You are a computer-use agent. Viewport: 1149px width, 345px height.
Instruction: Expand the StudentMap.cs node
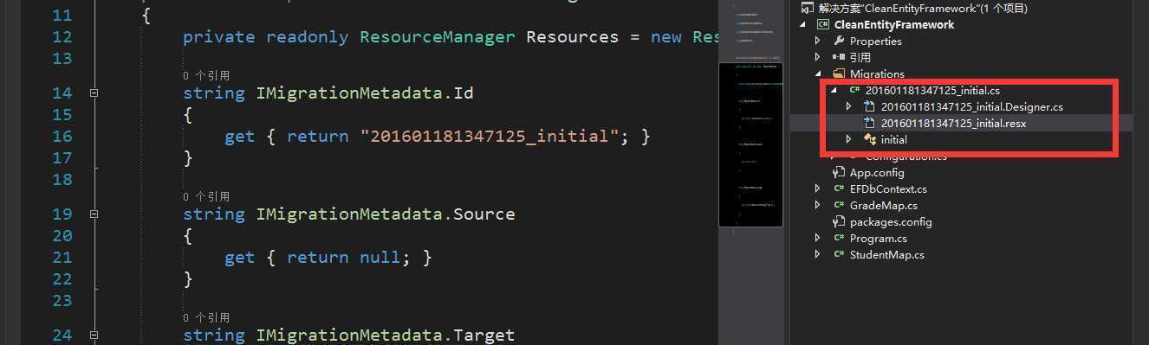coord(818,254)
